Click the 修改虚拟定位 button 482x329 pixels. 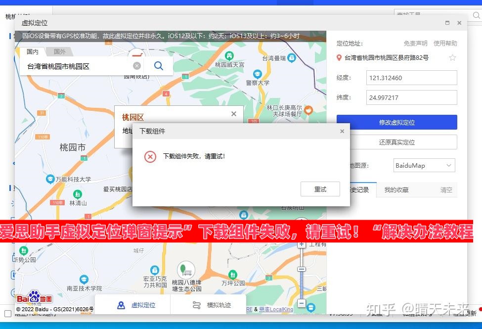(396, 123)
